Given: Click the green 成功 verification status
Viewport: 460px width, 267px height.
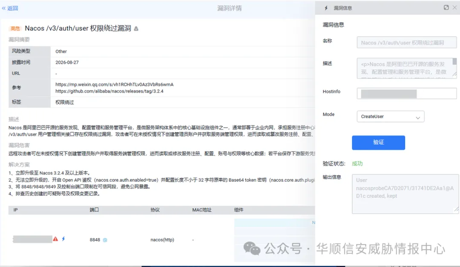Looking at the screenshot, I should 357,164.
